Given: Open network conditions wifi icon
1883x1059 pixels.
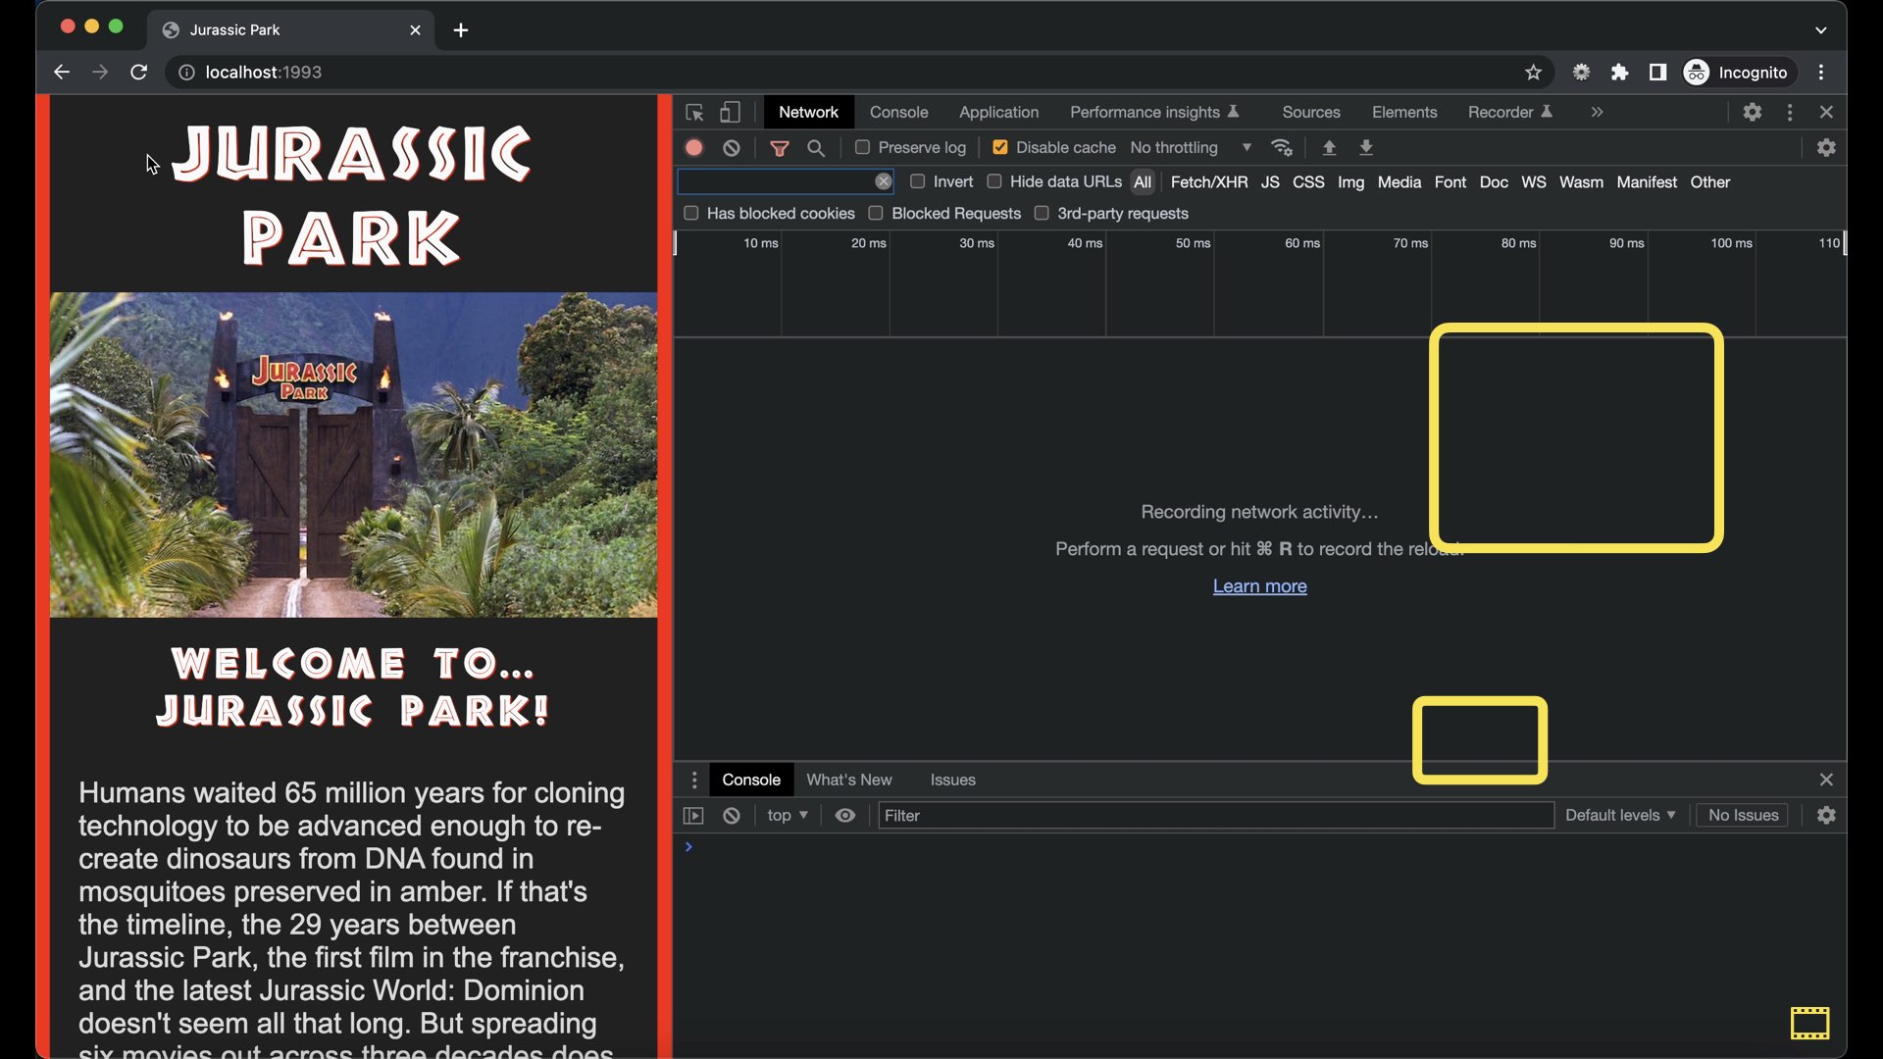Looking at the screenshot, I should [1282, 148].
